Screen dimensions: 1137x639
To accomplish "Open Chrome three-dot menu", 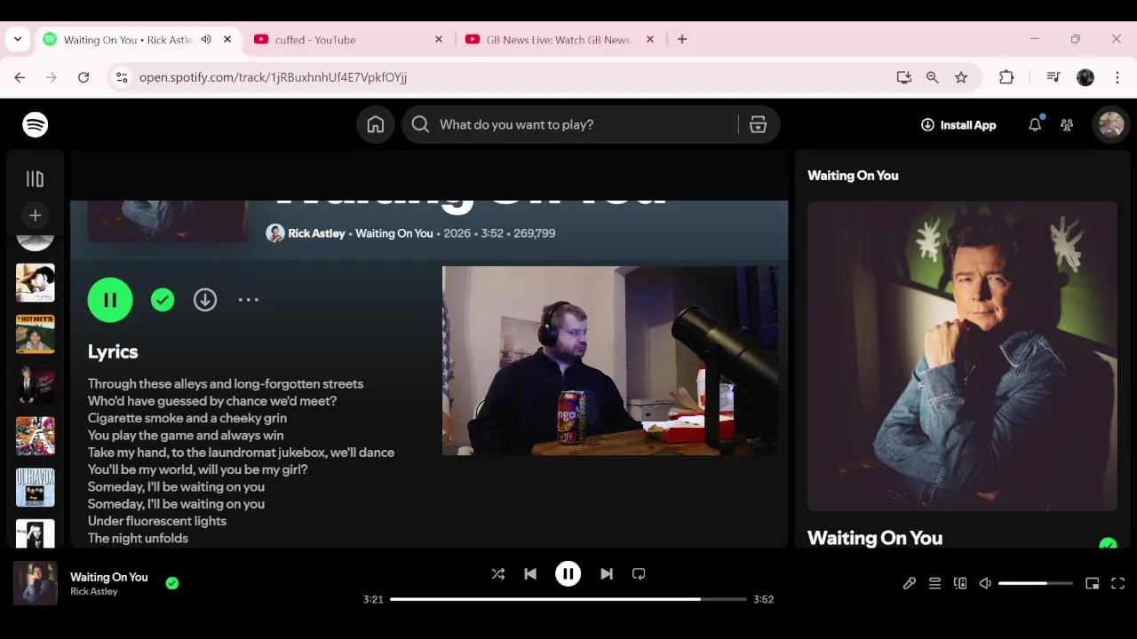I will point(1117,77).
